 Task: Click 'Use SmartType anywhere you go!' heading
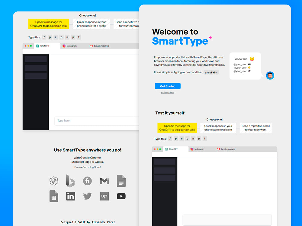click(88, 150)
